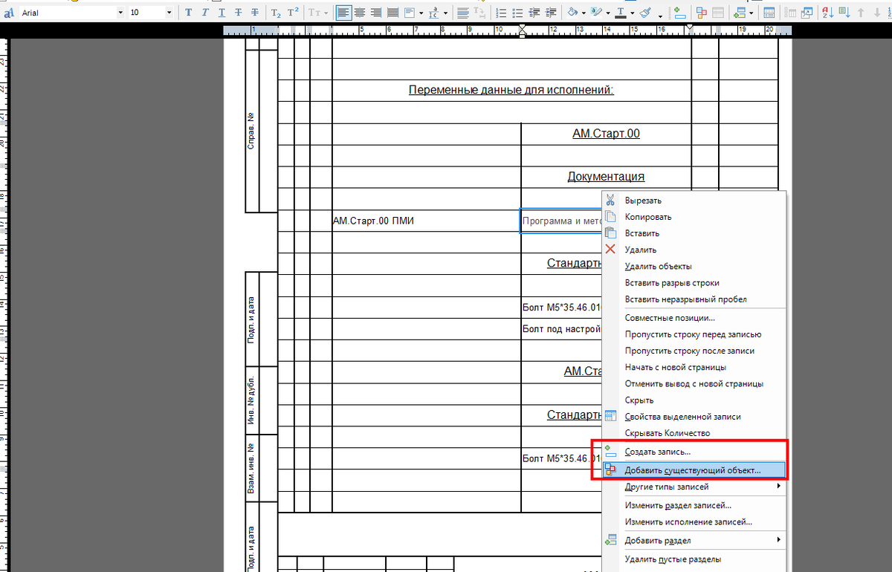Choose Вставить from the context menu
Image resolution: width=892 pixels, height=572 pixels.
pos(694,233)
